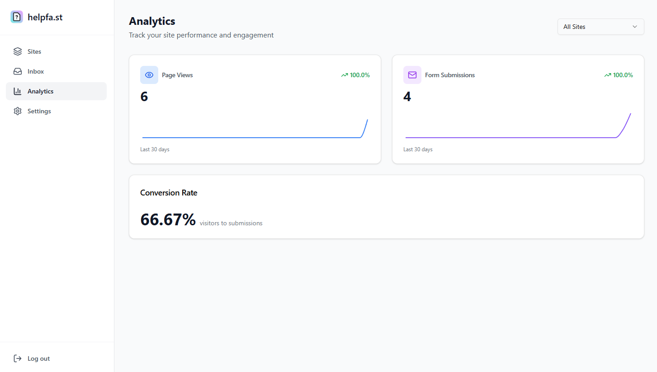Click the Page Views sparkline chart
The height and width of the screenshot is (372, 657).
[x=255, y=128]
